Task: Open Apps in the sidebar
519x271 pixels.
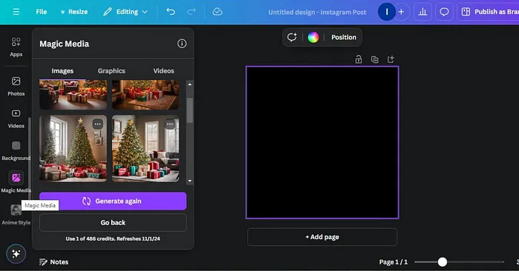Action: [x=16, y=47]
